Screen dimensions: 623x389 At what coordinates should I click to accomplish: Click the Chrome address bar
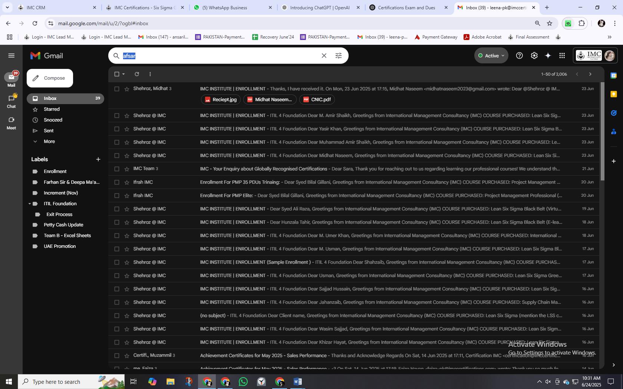click(x=289, y=23)
